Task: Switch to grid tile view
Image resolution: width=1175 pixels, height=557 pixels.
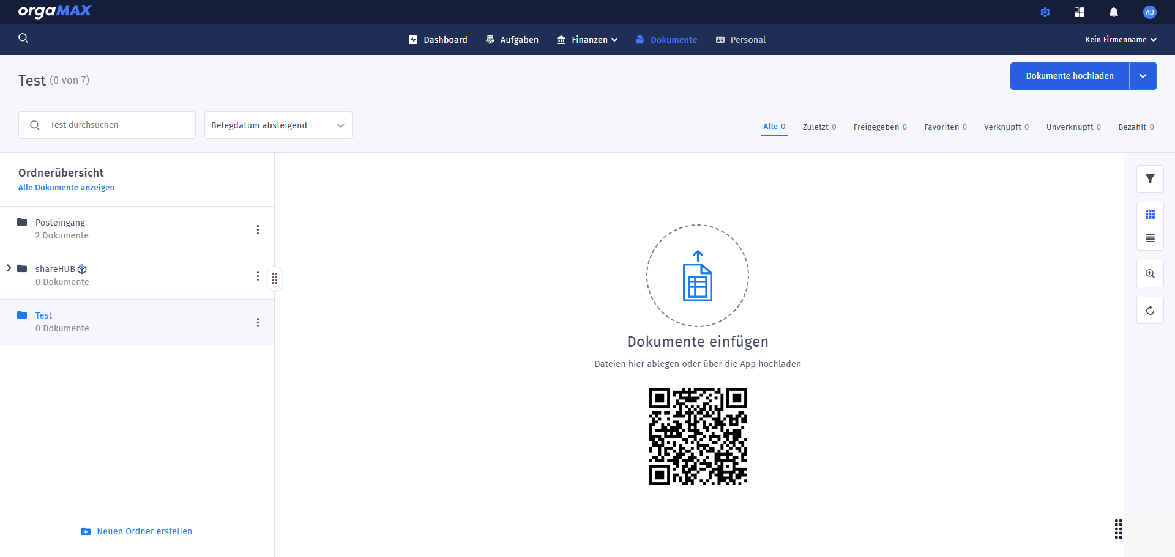Action: click(1151, 215)
